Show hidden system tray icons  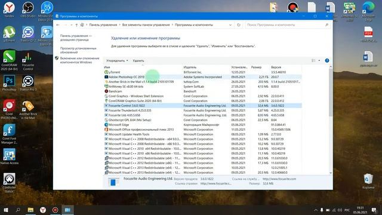tap(316, 210)
